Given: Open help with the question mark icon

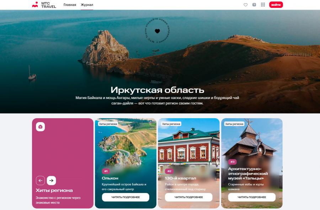Looking at the screenshot, I should 254,5.
